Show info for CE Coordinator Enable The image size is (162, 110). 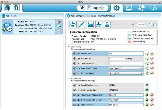click(74, 68)
